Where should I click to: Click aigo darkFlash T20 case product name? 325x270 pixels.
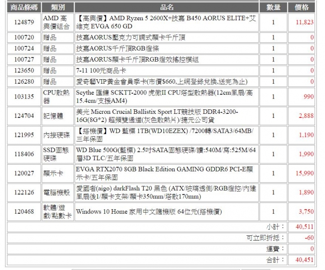coord(167,193)
